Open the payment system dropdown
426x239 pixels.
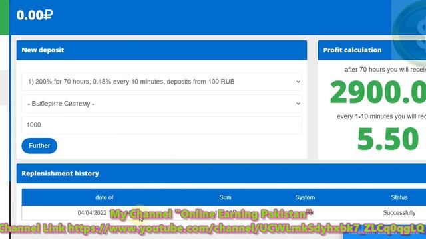[x=162, y=104]
